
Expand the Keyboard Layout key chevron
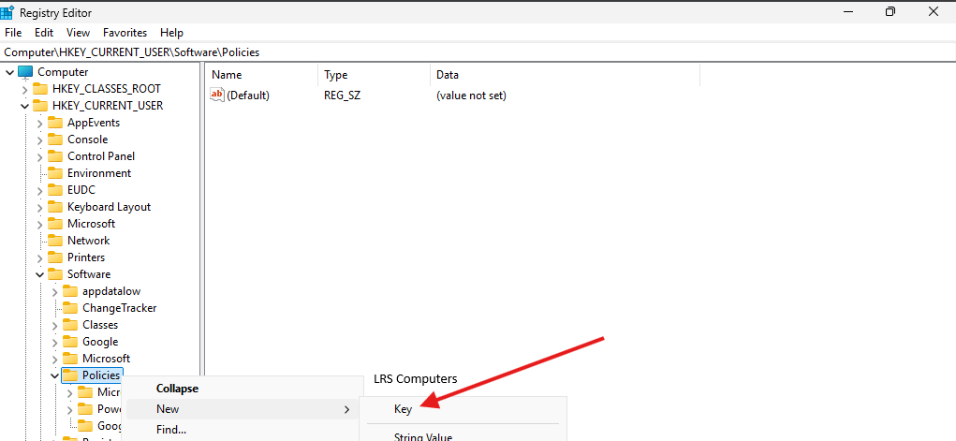coord(39,207)
